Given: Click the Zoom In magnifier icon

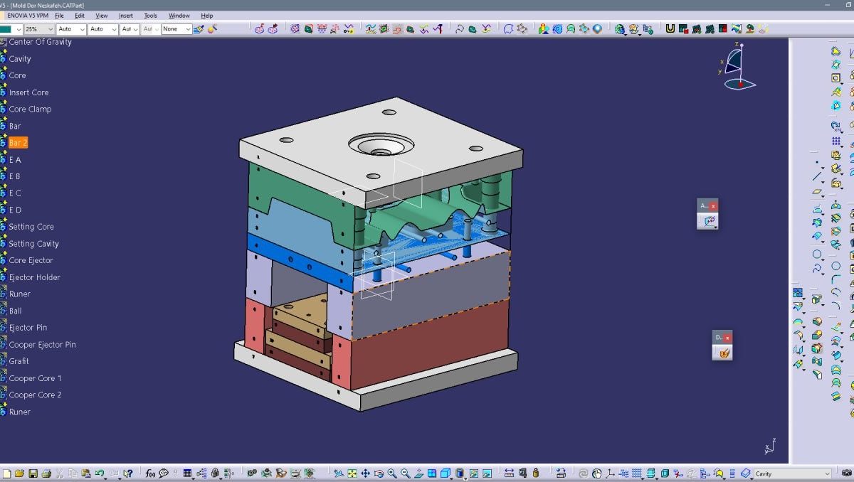Looking at the screenshot, I should pyautogui.click(x=392, y=473).
